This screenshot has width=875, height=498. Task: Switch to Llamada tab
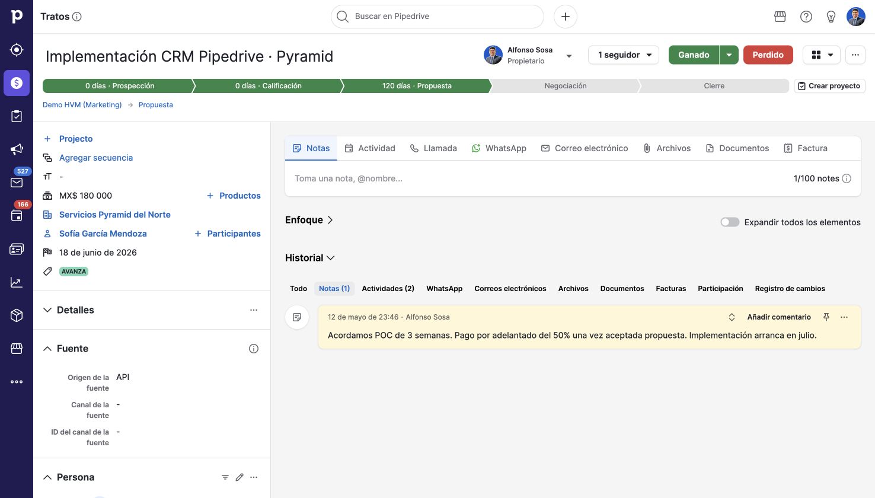[x=433, y=148]
